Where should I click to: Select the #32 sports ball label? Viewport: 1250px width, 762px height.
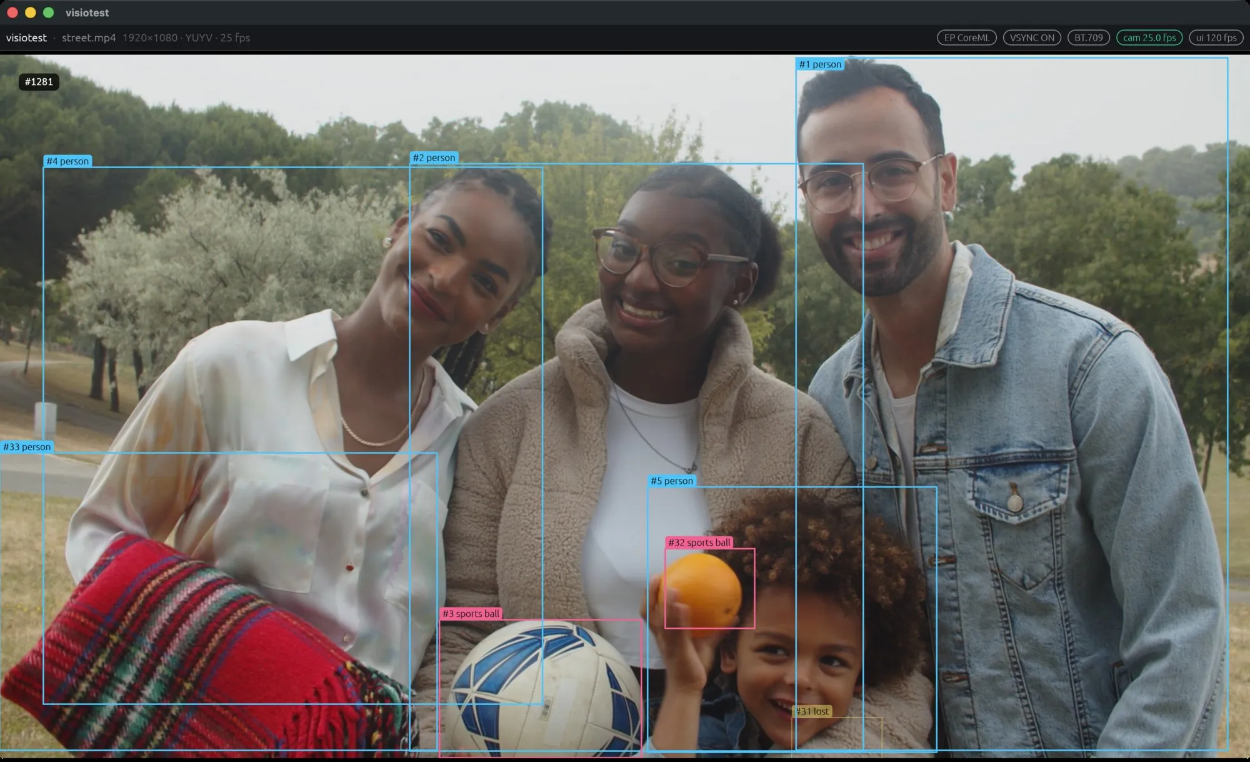click(x=699, y=543)
